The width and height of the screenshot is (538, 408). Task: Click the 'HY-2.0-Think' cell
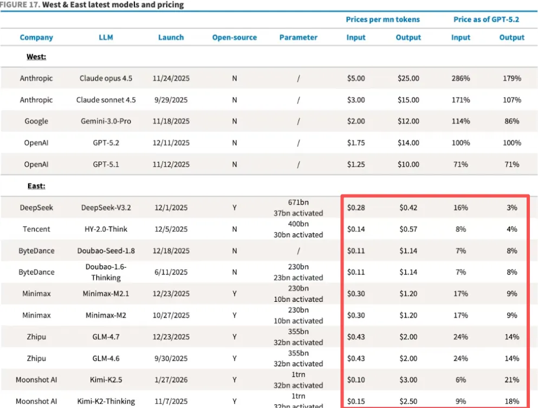106,229
